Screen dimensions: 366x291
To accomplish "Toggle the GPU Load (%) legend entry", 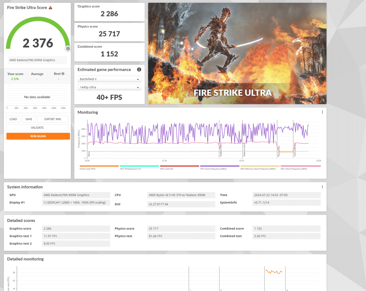I will click(180, 168).
